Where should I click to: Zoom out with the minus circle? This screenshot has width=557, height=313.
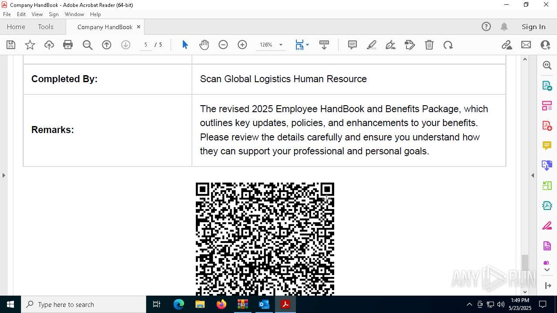(223, 45)
